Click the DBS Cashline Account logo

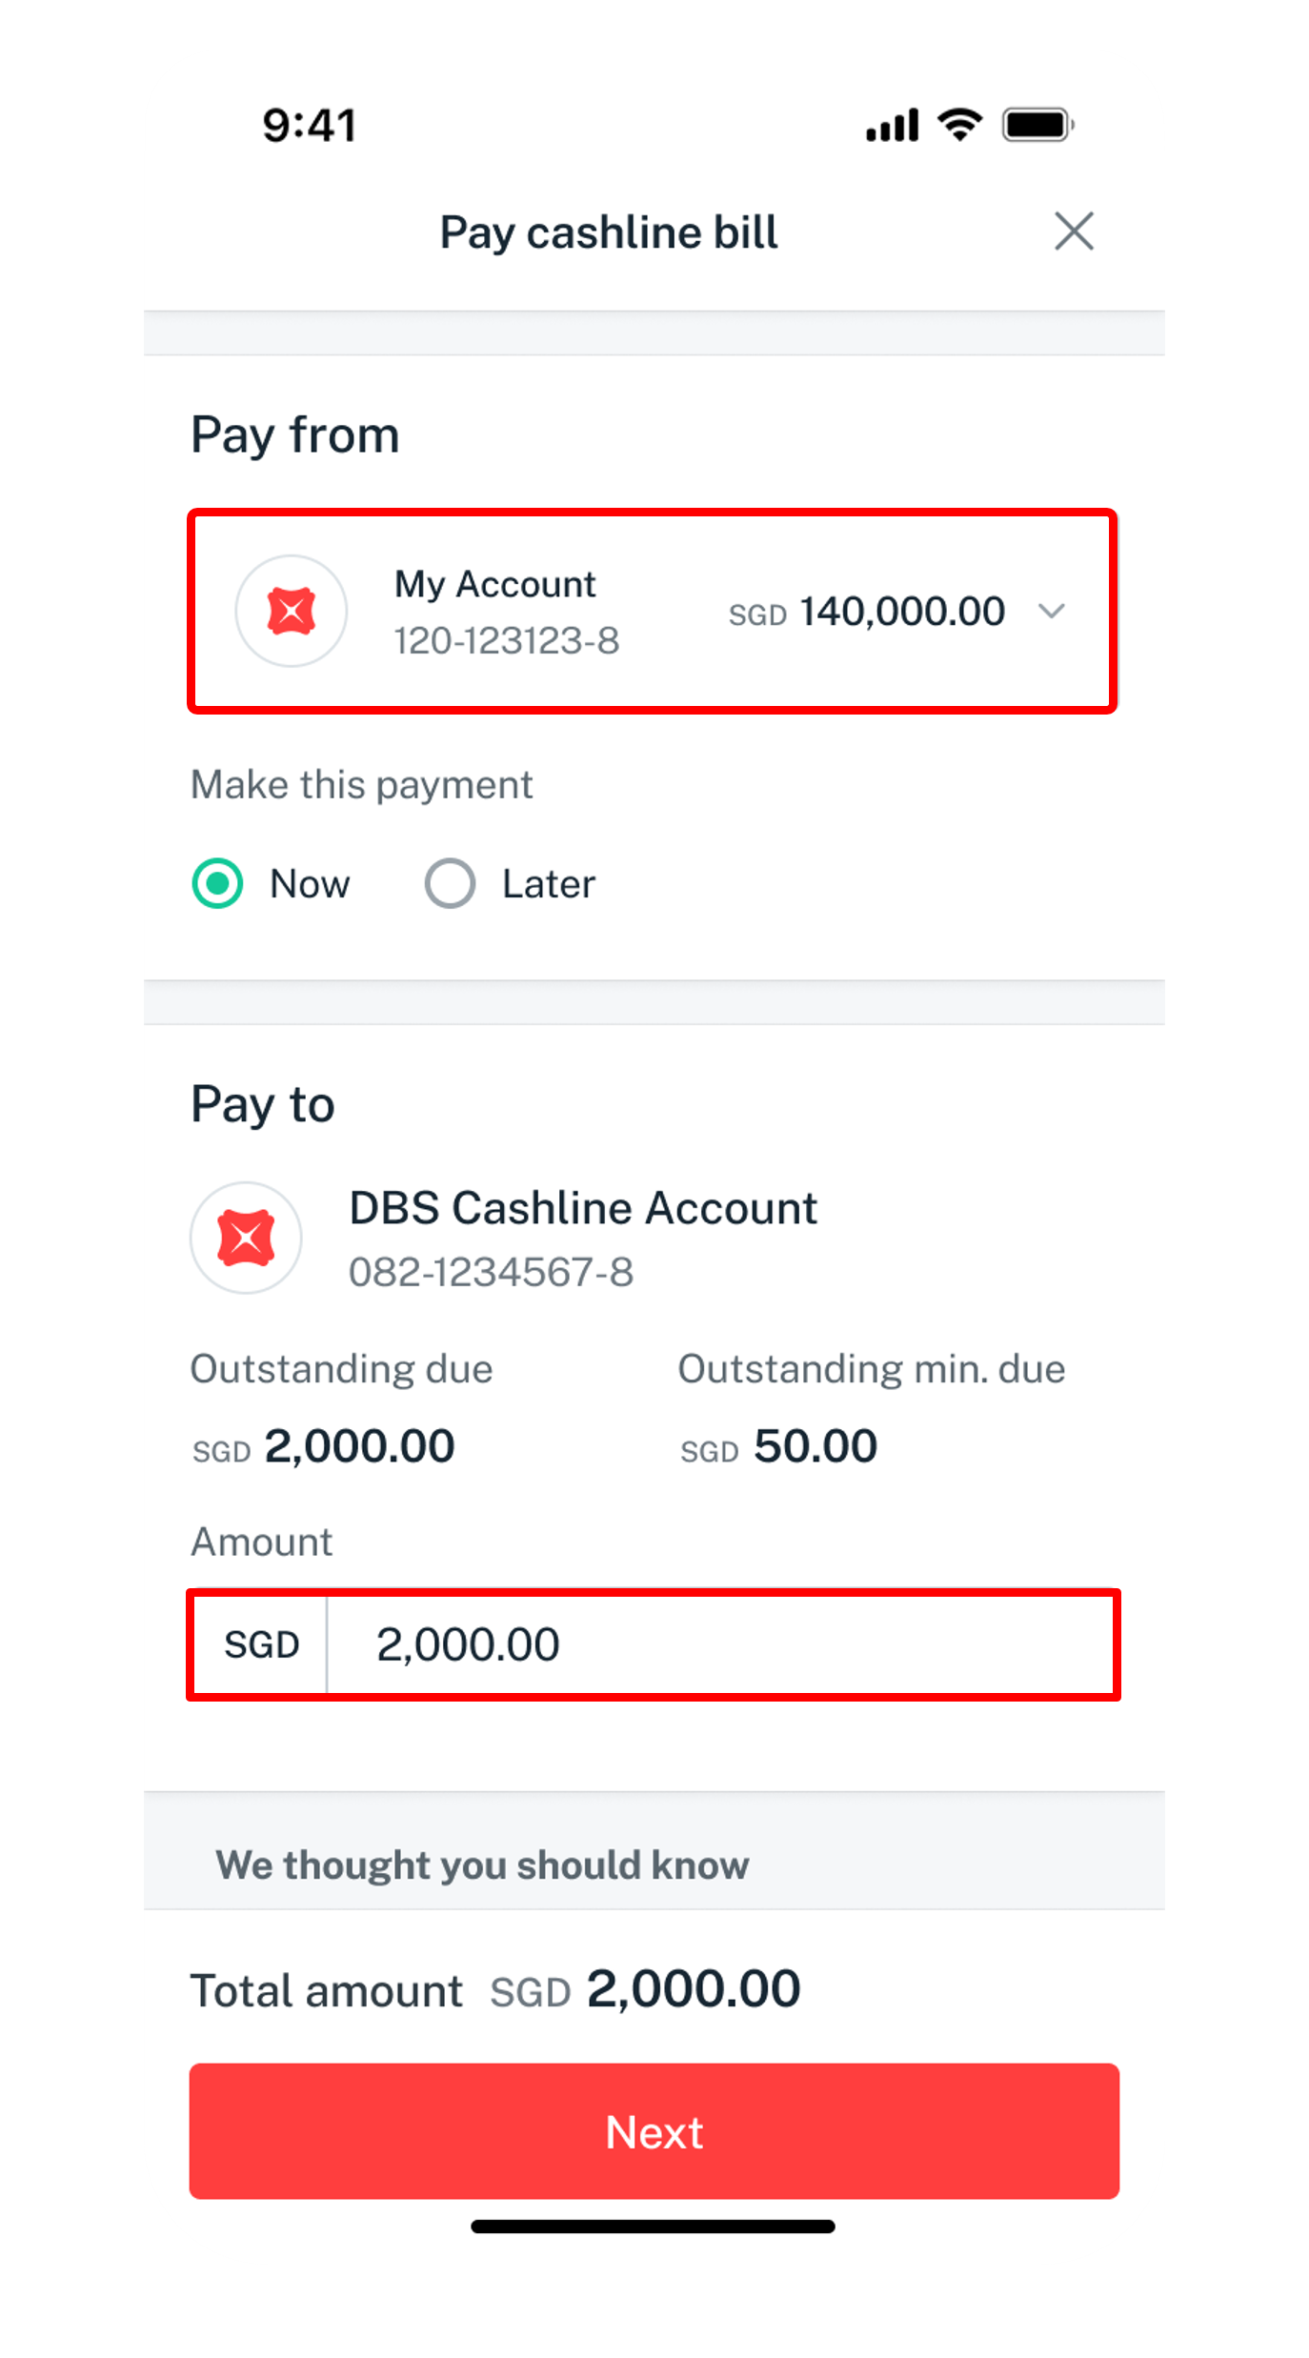(245, 1237)
